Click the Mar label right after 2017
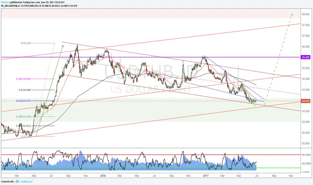 [x=222, y=176]
